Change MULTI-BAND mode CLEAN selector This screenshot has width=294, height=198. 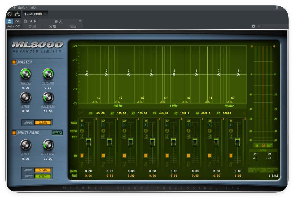coord(43,170)
